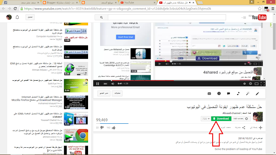This screenshot has height=155, width=276.
Task: Toggle the watch later clock icon in player
Action: point(244,84)
